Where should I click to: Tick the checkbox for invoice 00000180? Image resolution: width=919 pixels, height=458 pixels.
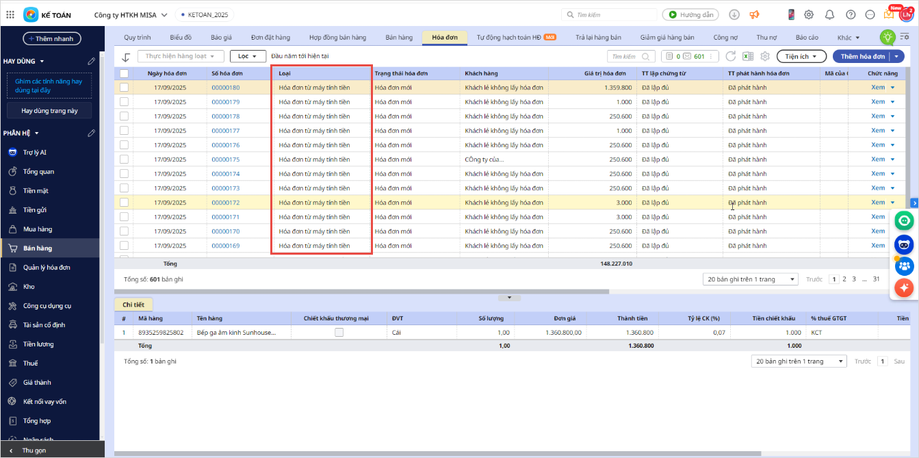click(124, 88)
